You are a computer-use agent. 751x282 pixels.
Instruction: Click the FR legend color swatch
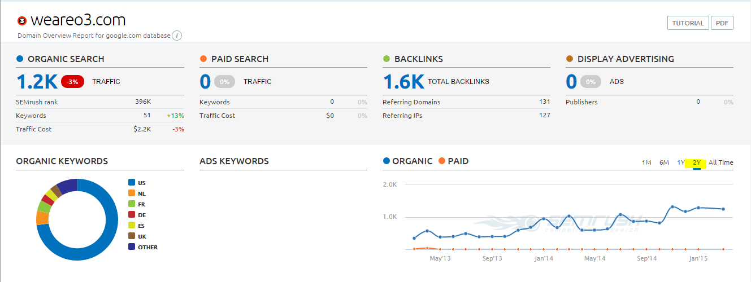coord(132,204)
